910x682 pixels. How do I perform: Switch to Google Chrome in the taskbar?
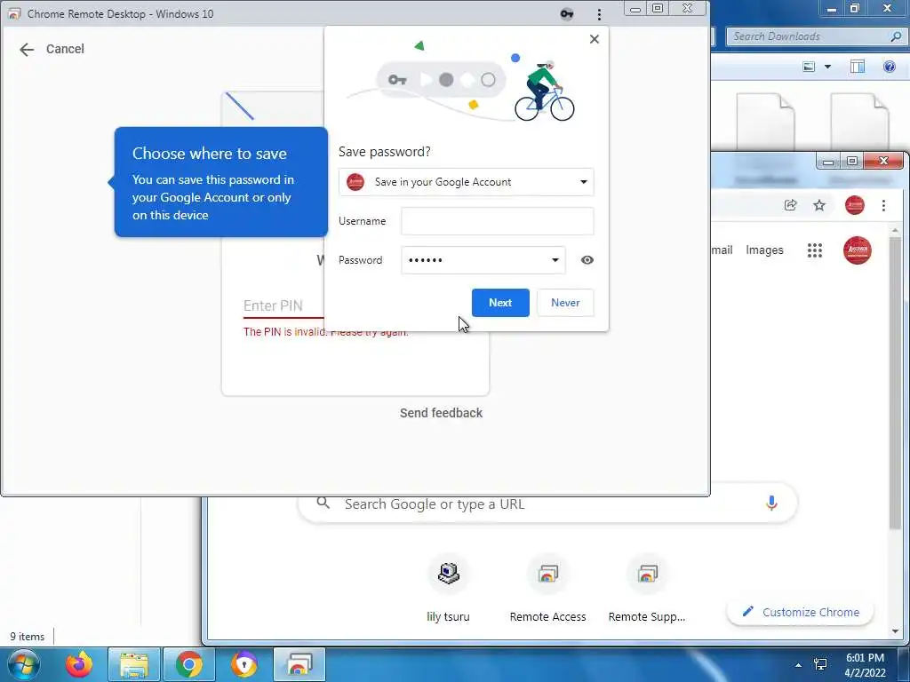point(188,664)
